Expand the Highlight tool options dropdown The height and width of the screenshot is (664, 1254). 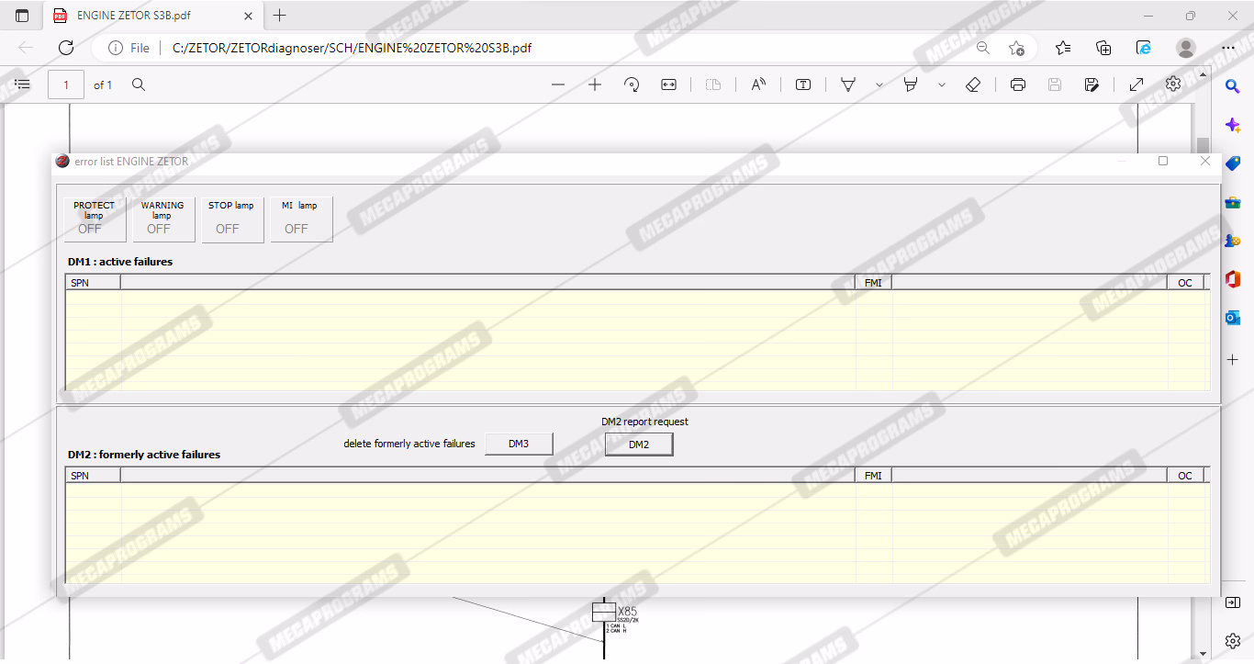pyautogui.click(x=942, y=84)
